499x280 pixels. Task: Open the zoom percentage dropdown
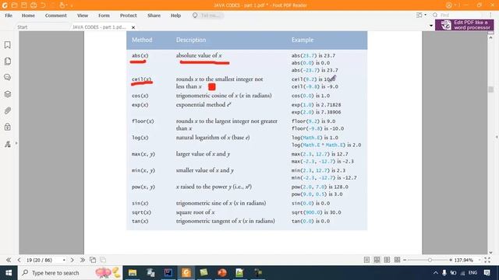(480, 260)
